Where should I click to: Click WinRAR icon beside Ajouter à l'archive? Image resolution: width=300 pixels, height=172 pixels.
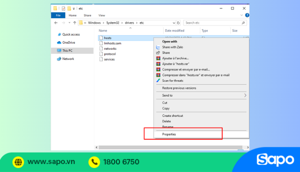coord(158,58)
